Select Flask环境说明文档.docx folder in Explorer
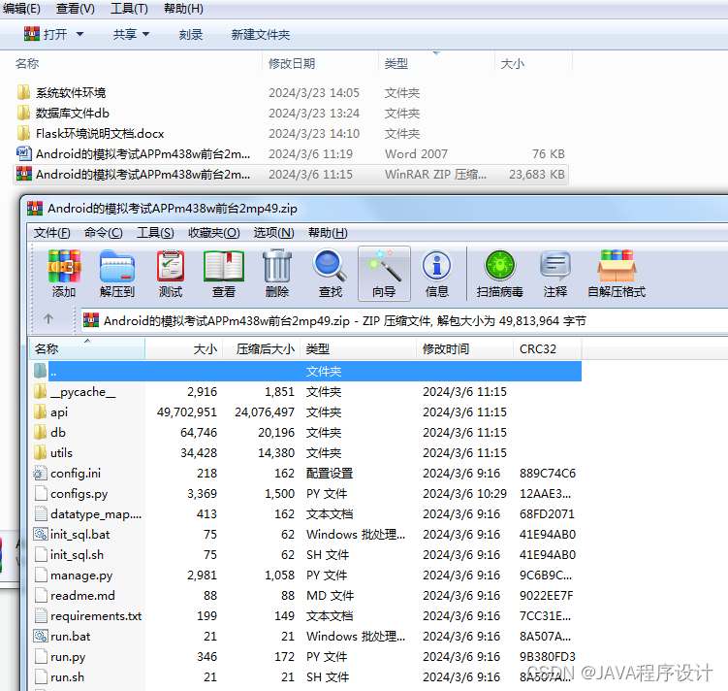 (291, 133)
